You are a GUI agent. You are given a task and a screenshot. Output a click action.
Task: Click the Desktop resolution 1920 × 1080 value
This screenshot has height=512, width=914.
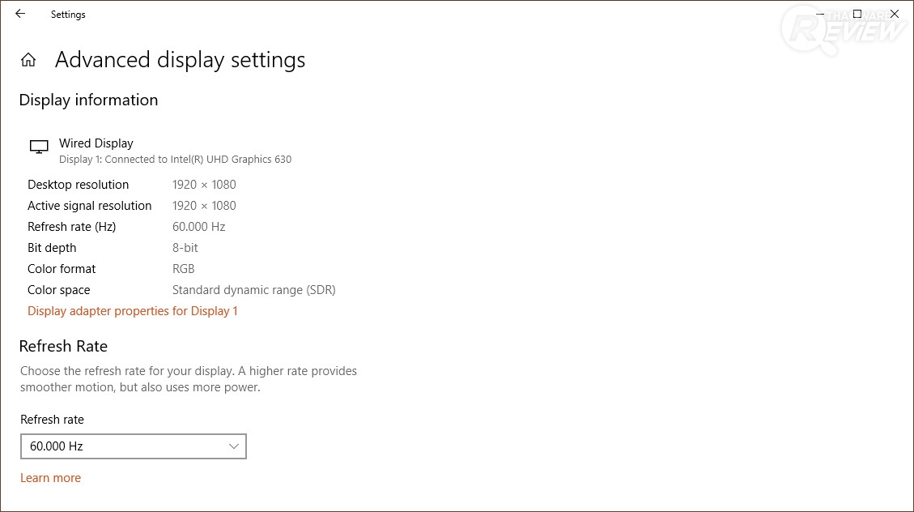[x=204, y=185]
